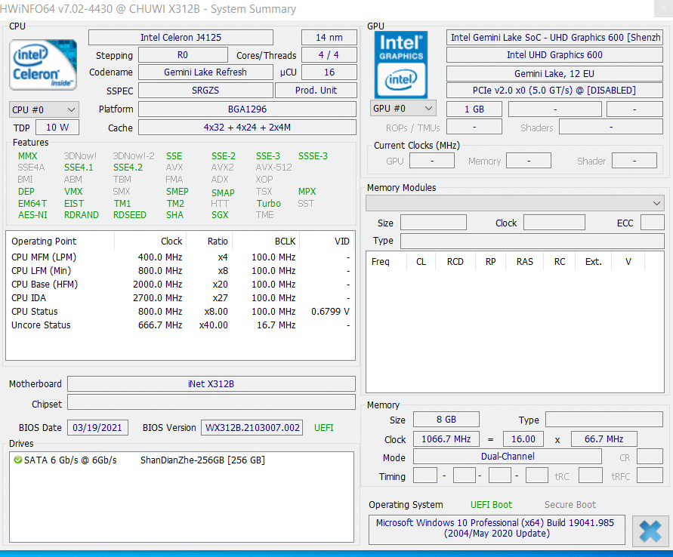Open the GPU #0 selector dropdown
The image size is (673, 557).
coord(403,109)
